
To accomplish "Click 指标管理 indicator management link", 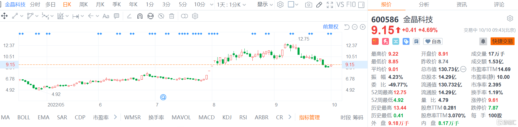I will [309, 117].
